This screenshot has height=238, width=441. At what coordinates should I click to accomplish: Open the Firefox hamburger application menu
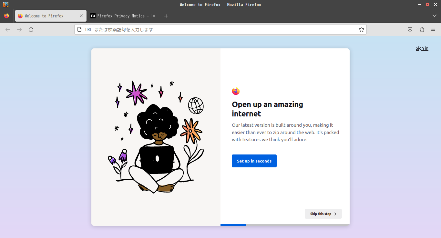tap(433, 30)
